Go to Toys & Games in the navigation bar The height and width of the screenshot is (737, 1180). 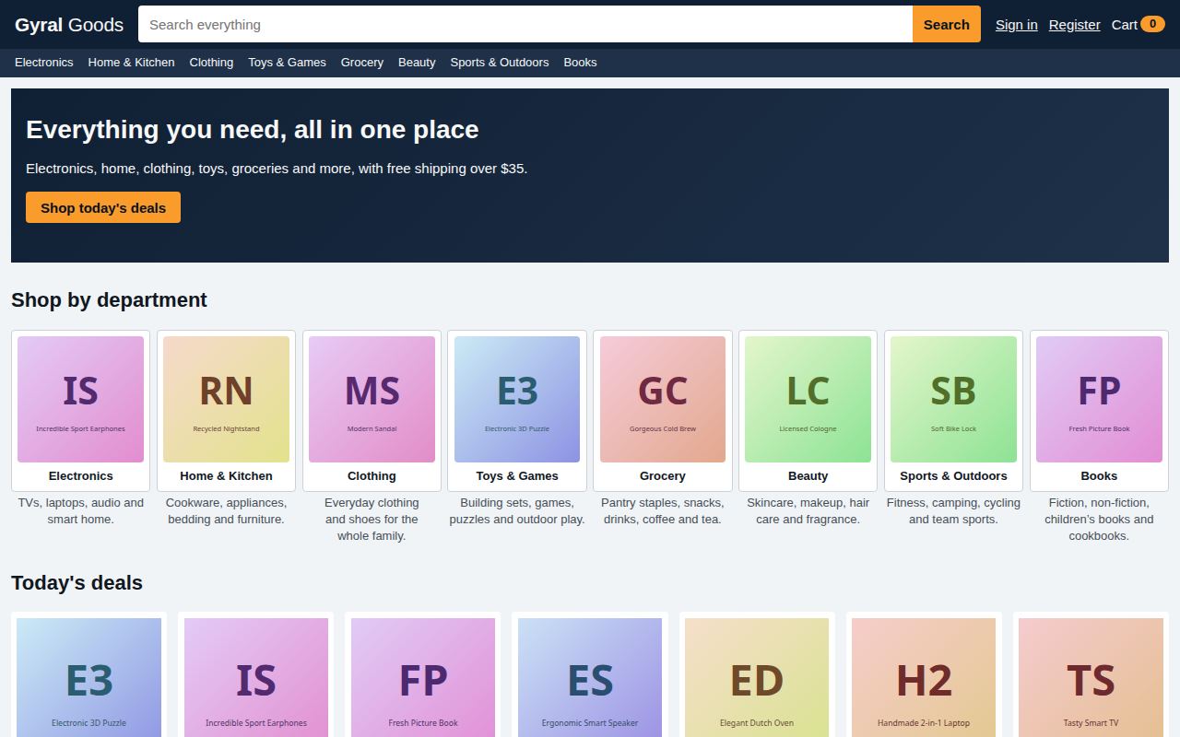tap(287, 63)
